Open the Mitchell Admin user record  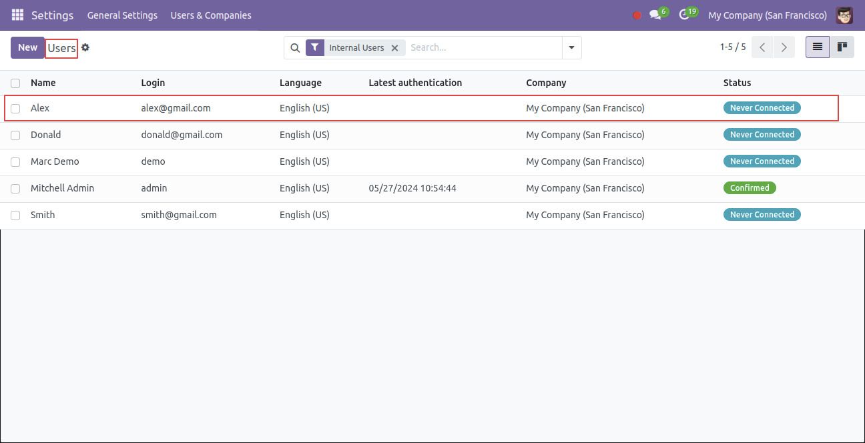(62, 188)
